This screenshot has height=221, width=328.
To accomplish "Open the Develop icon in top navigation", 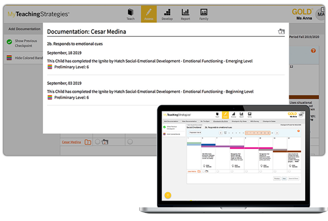I will click(167, 14).
